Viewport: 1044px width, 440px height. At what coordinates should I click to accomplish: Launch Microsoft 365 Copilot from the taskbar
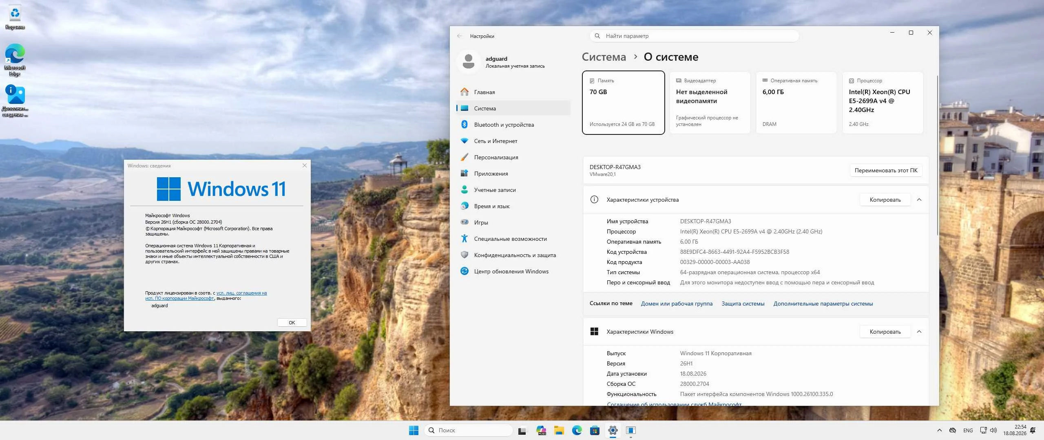[x=541, y=430]
